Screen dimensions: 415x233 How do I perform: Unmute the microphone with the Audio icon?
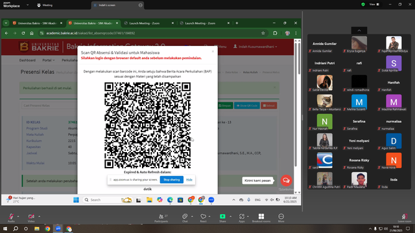coord(11,216)
